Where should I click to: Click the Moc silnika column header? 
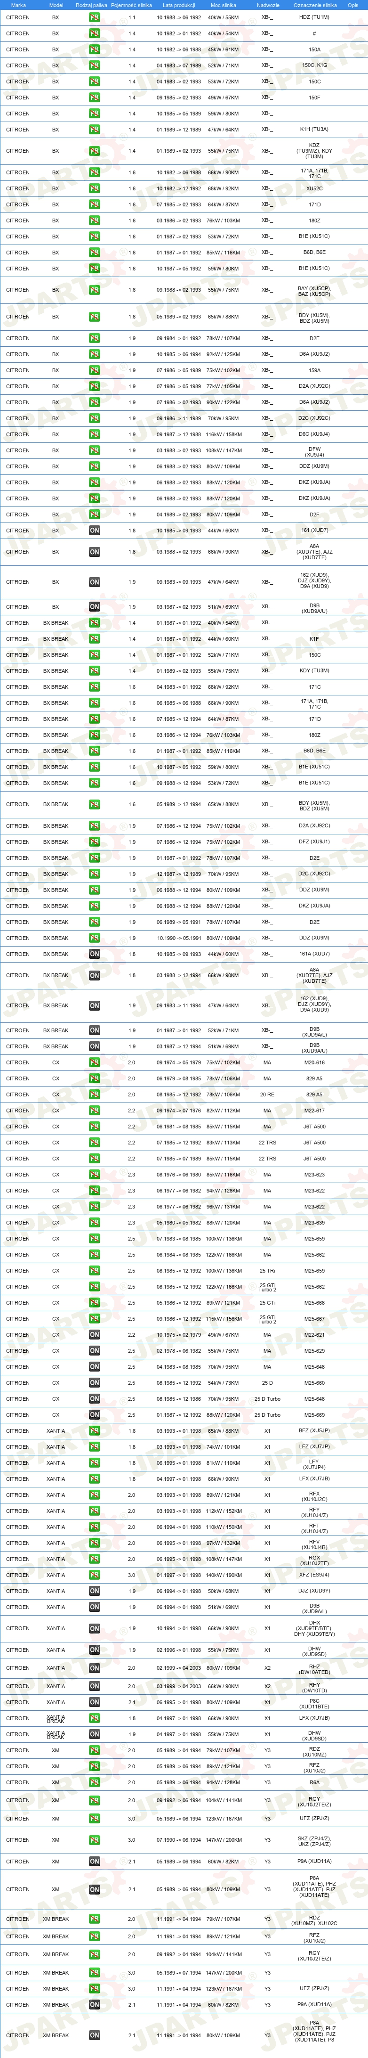point(224,5)
